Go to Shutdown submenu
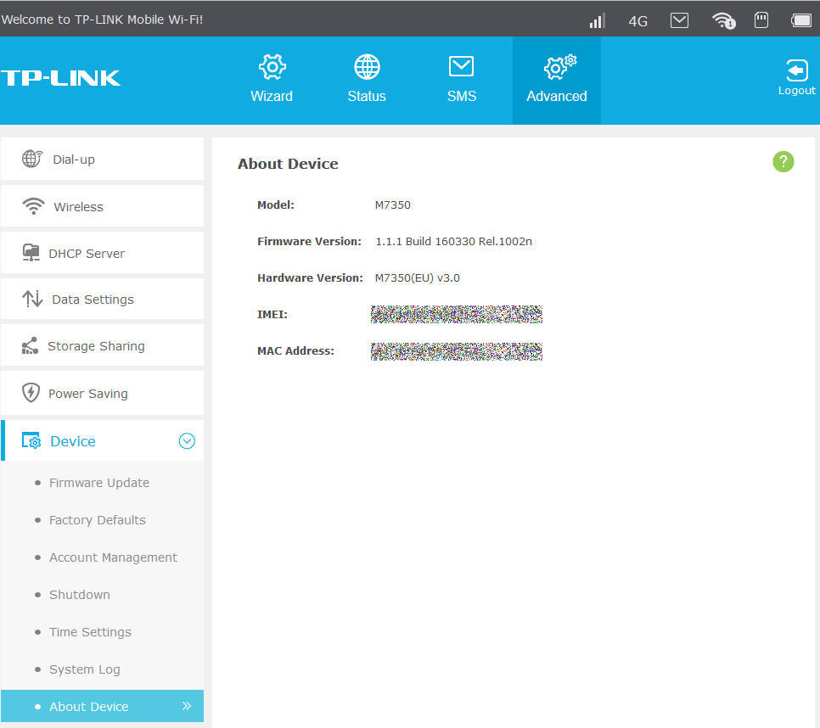 click(80, 594)
